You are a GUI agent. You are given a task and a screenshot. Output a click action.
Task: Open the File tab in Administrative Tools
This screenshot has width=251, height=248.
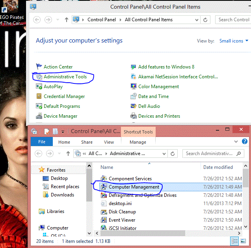(x=42, y=142)
